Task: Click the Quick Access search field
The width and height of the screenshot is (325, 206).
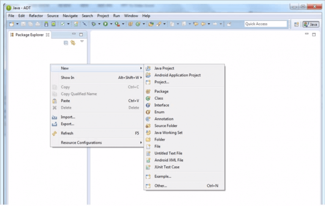Action: pyautogui.click(x=265, y=24)
